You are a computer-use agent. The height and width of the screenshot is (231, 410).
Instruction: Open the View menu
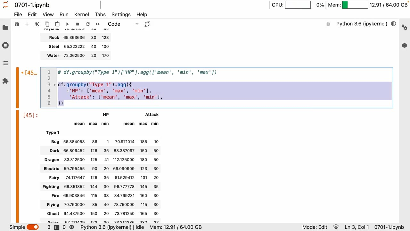[x=48, y=14]
